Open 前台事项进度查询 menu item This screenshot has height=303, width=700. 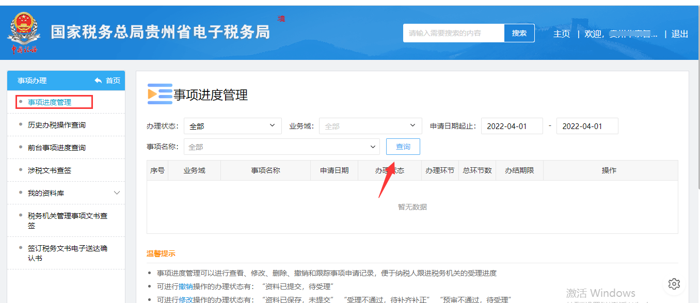tap(57, 148)
